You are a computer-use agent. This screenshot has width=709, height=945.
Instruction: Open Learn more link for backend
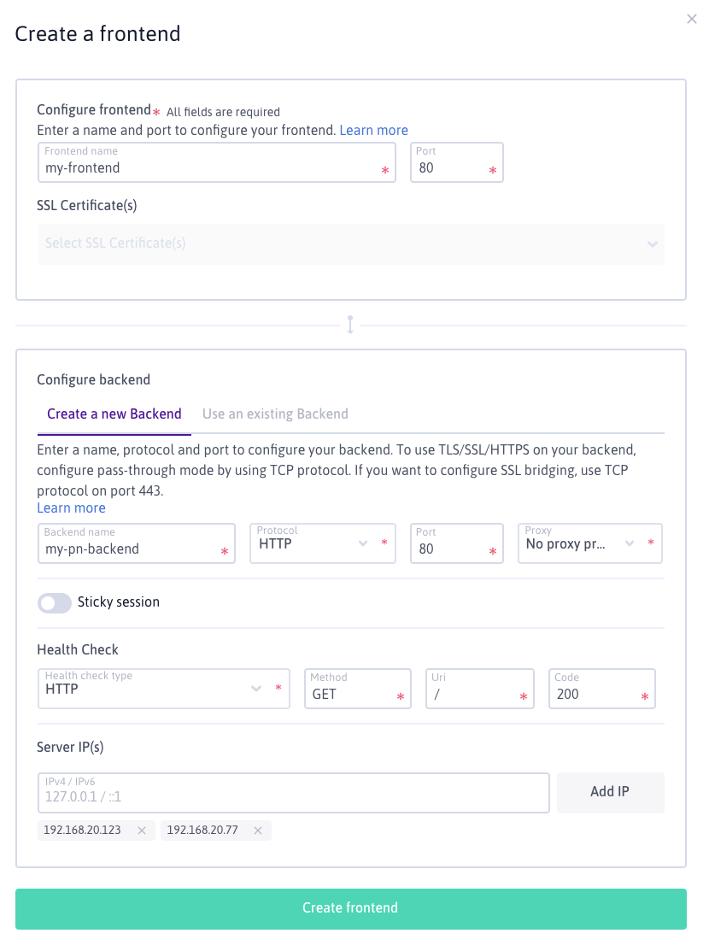coord(72,508)
